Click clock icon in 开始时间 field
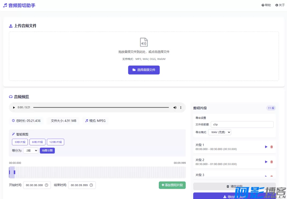287x199 pixels. click(x=46, y=185)
